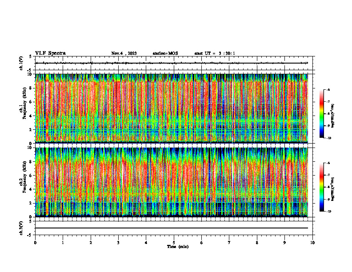This screenshot has width=352, height=272.
Task: Click the "8" frequency tick of ch.2 panel
Action: pyautogui.click(x=31, y=162)
